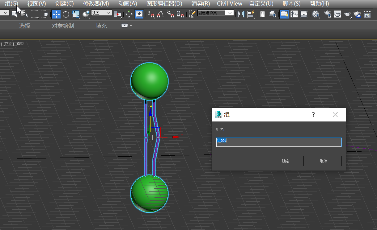Click the 真实 viewport shading label
The height and width of the screenshot is (230, 377).
20,44
